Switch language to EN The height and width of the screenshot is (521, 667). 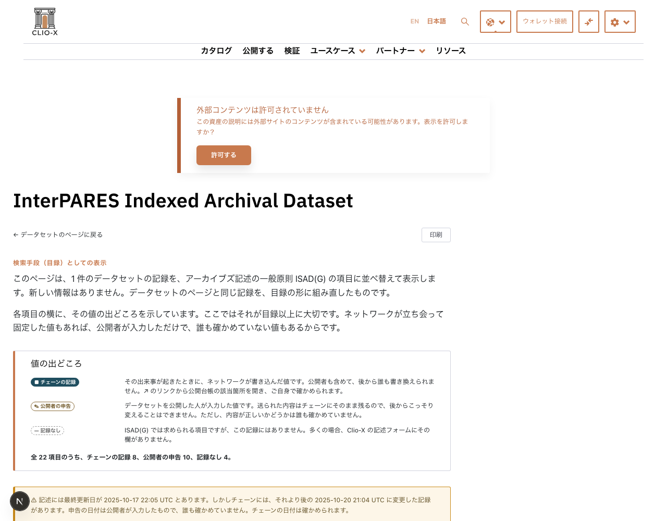415,21
